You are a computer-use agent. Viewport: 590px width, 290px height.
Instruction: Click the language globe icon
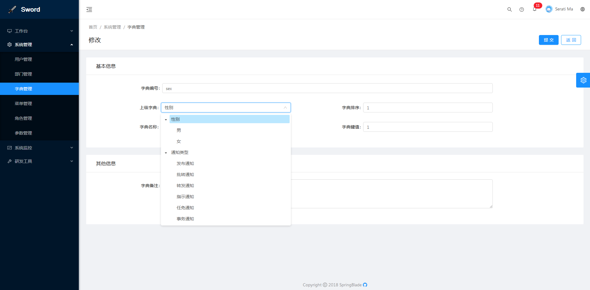coord(582,9)
